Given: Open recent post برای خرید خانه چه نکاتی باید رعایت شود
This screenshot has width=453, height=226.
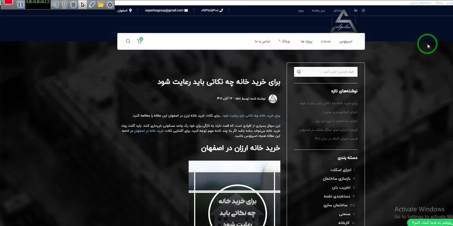Looking at the screenshot, I should 329,103.
